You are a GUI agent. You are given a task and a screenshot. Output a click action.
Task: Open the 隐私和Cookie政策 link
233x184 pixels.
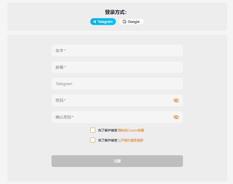click(x=131, y=130)
